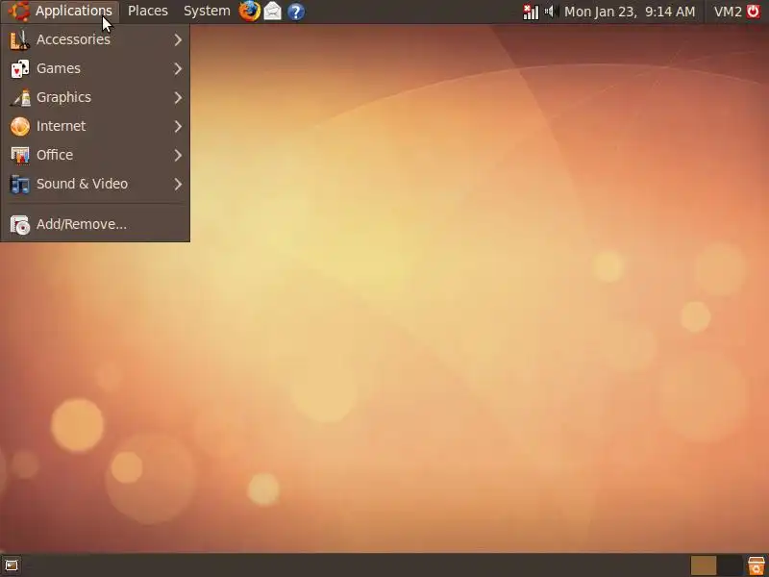Viewport: 769px width, 577px height.
Task: Select Add/Remove... menu entry
Action: tap(95, 224)
